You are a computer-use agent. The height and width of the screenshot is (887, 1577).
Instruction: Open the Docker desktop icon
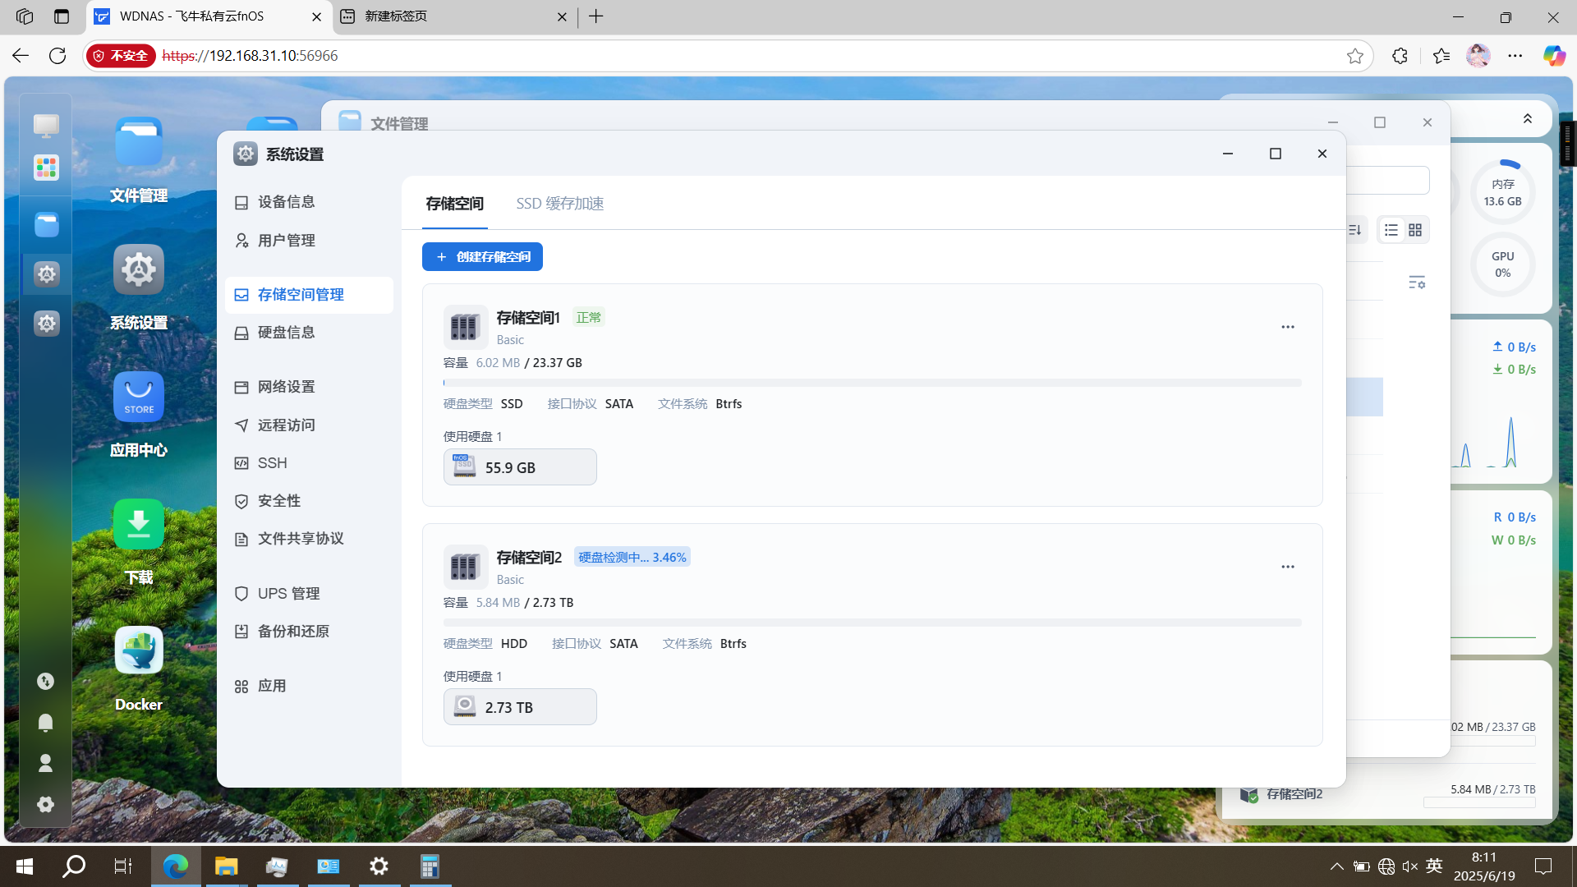138,651
